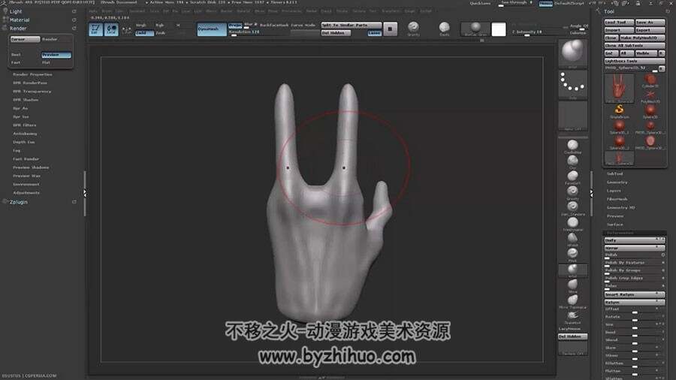The height and width of the screenshot is (380, 676).
Task: Pick the ClayBuildup brush
Action: coord(572,146)
